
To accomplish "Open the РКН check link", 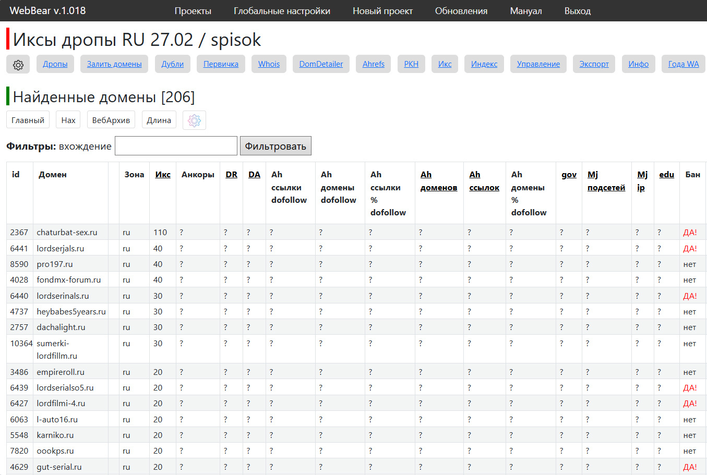I will tap(411, 64).
